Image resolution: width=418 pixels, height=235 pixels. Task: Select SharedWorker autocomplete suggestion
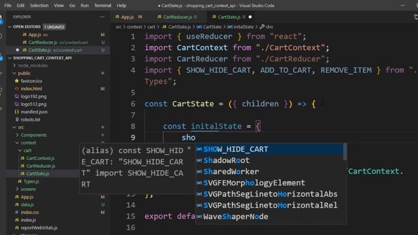(x=269, y=172)
